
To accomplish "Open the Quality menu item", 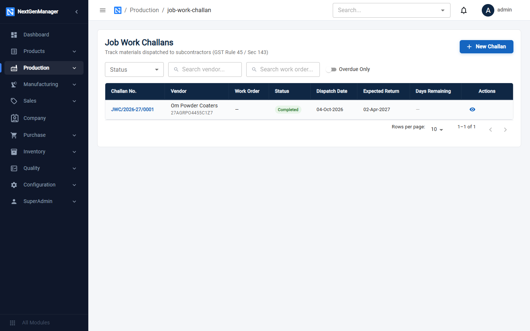I will (x=44, y=168).
